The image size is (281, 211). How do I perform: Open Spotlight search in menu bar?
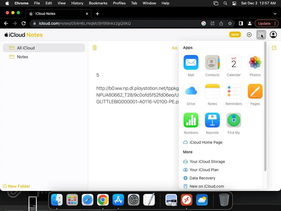click(225, 3)
